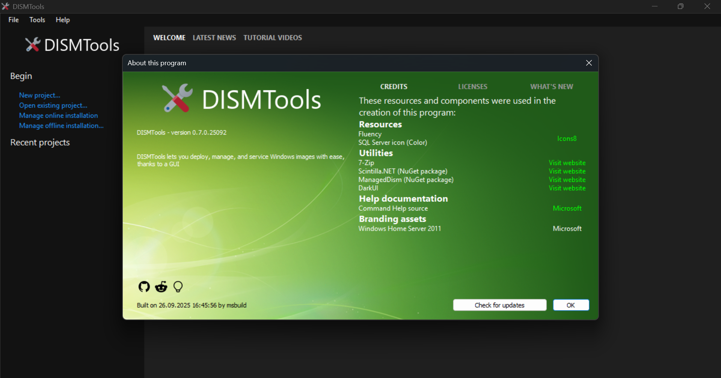Select the Credits tab
Screen dimensions: 721x378
[x=394, y=87]
